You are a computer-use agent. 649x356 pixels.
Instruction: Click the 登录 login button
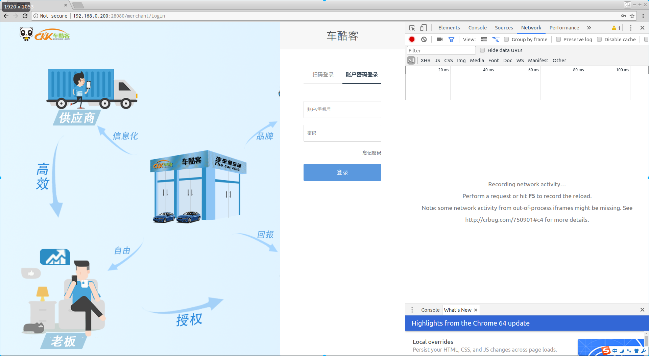[x=342, y=172]
